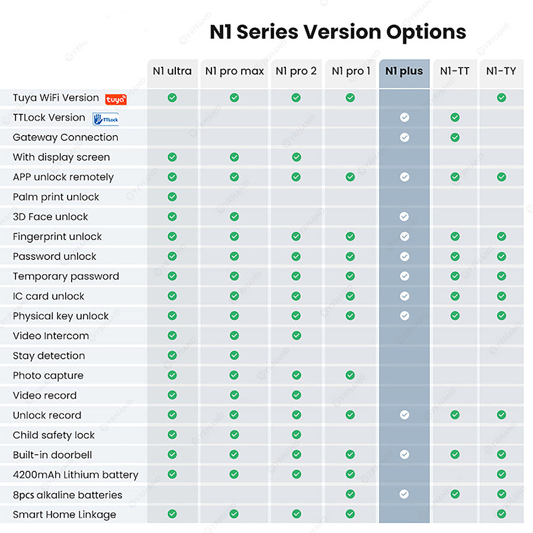This screenshot has height=533, width=533.
Task: Click N1-TY Tuya WiFi Version checkmark
Action: pyautogui.click(x=502, y=98)
